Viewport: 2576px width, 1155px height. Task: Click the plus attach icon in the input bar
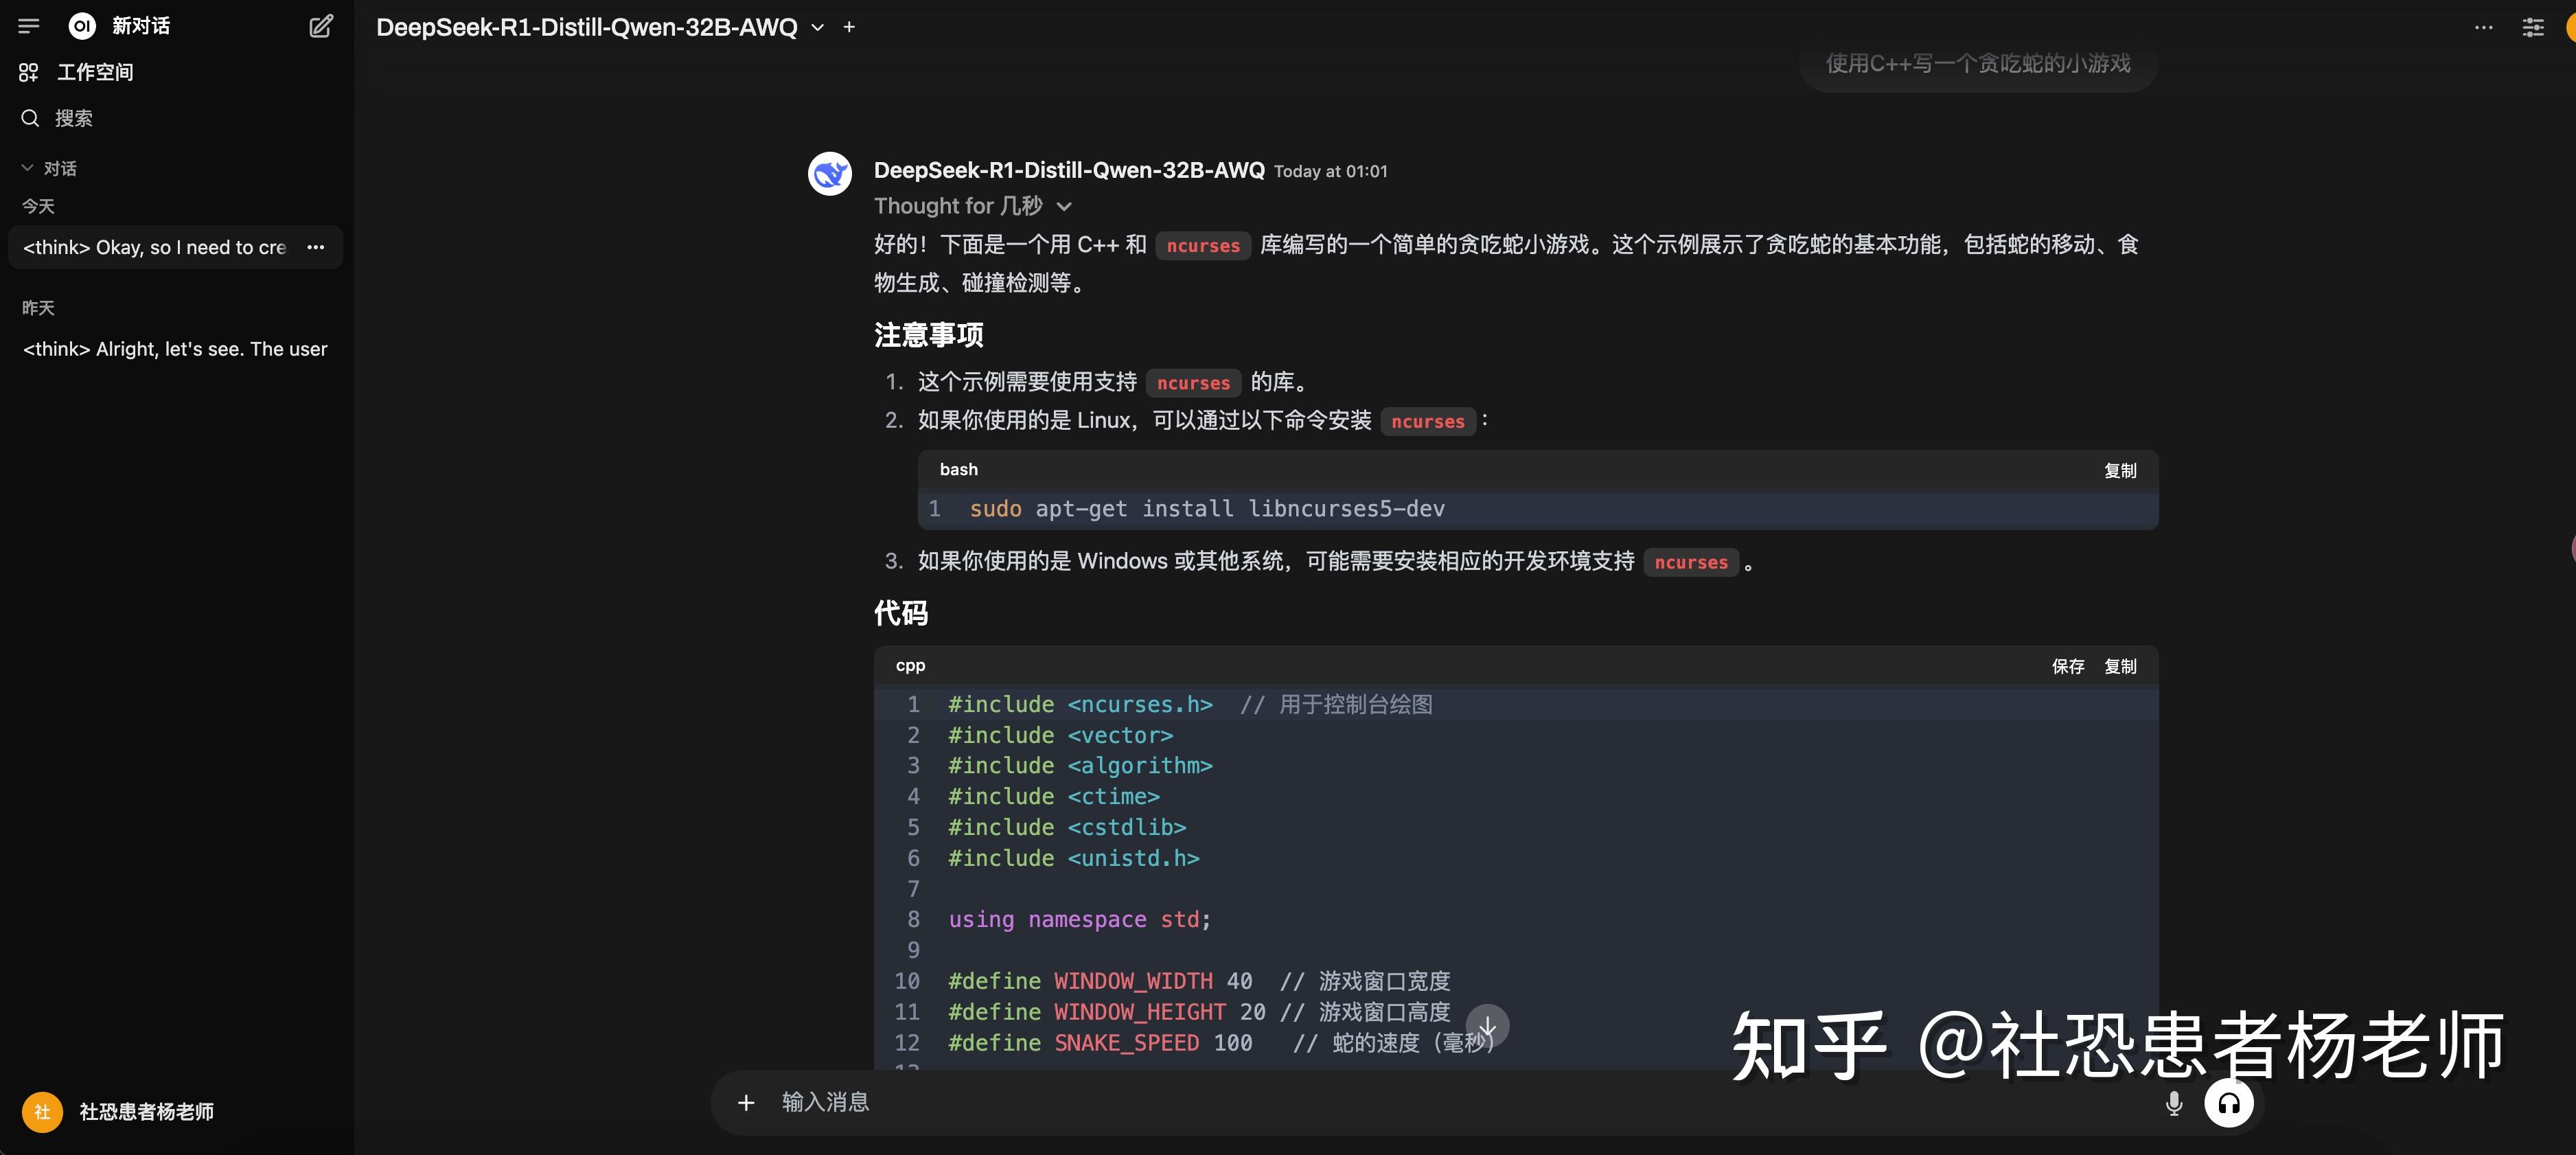pyautogui.click(x=746, y=1102)
